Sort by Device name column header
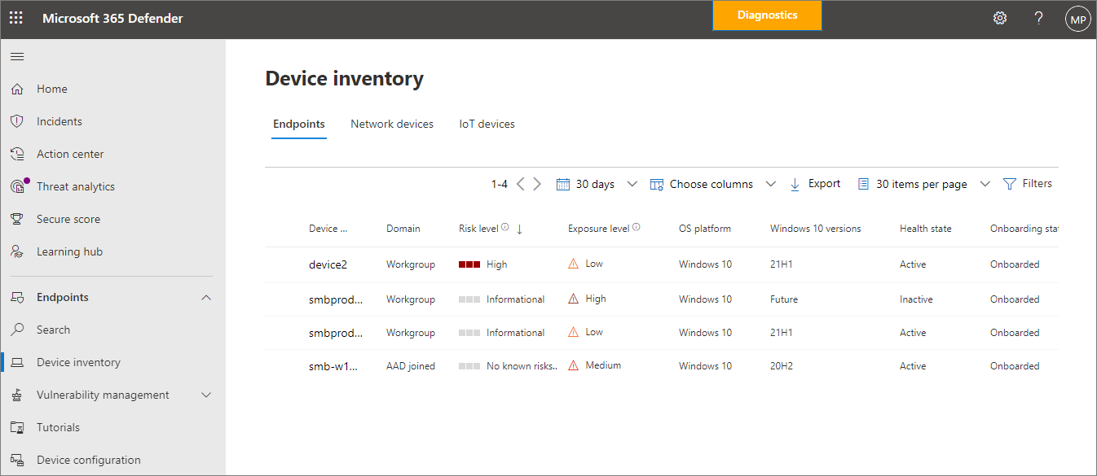This screenshot has width=1097, height=476. pos(328,229)
